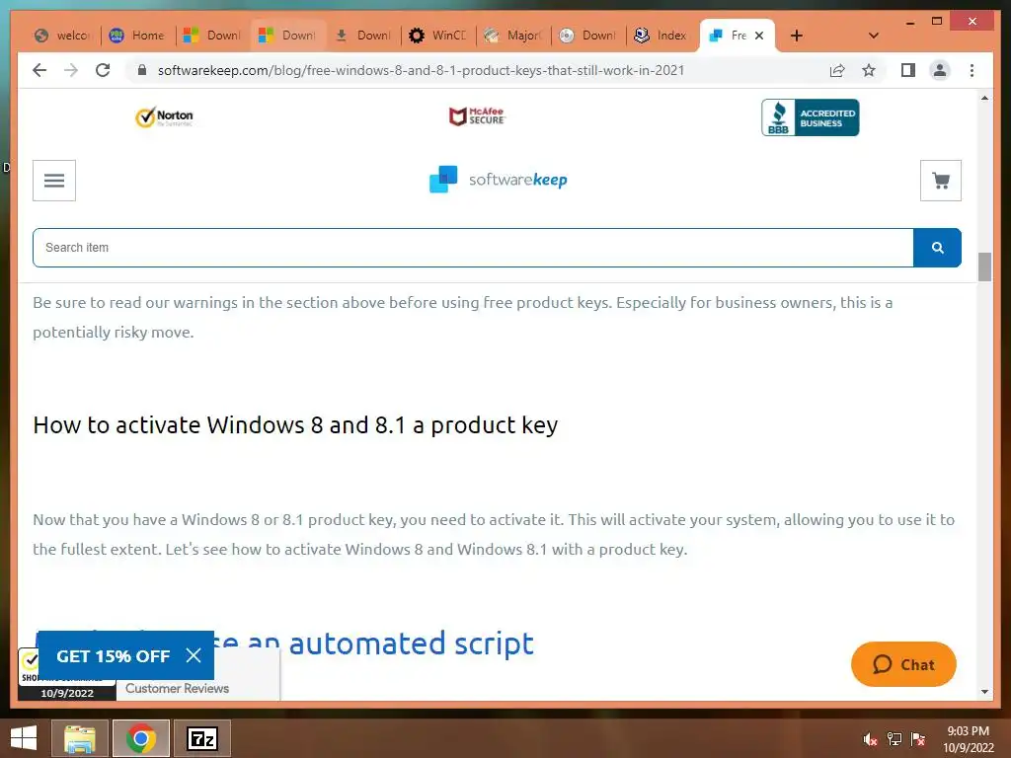
Task: Click the taskbar clock showing 9:03 PM
Action: (968, 739)
